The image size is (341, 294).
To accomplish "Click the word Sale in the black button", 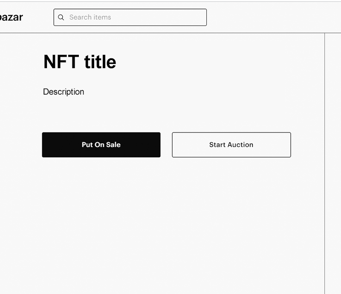I will coord(113,144).
